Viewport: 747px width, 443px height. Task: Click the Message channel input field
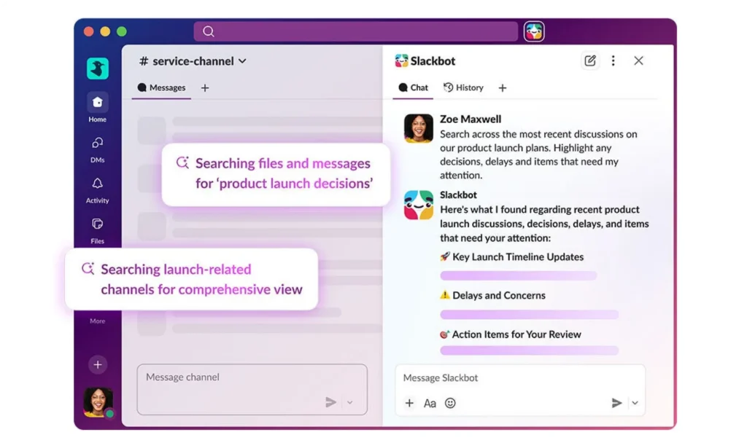(252, 389)
